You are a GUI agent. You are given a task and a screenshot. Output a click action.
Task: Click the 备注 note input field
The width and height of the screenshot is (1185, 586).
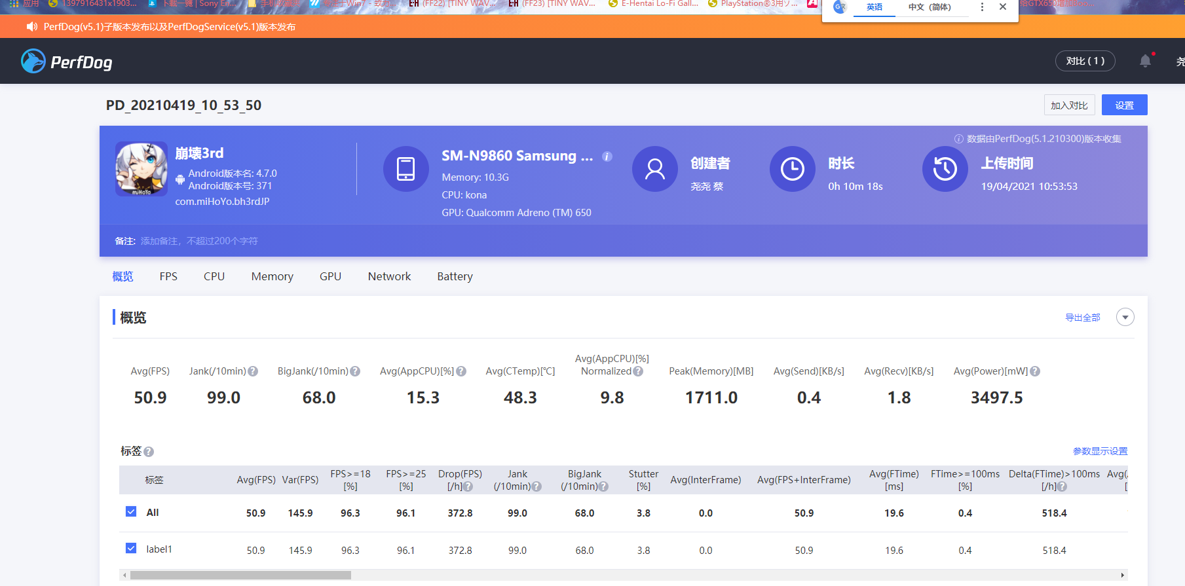199,241
